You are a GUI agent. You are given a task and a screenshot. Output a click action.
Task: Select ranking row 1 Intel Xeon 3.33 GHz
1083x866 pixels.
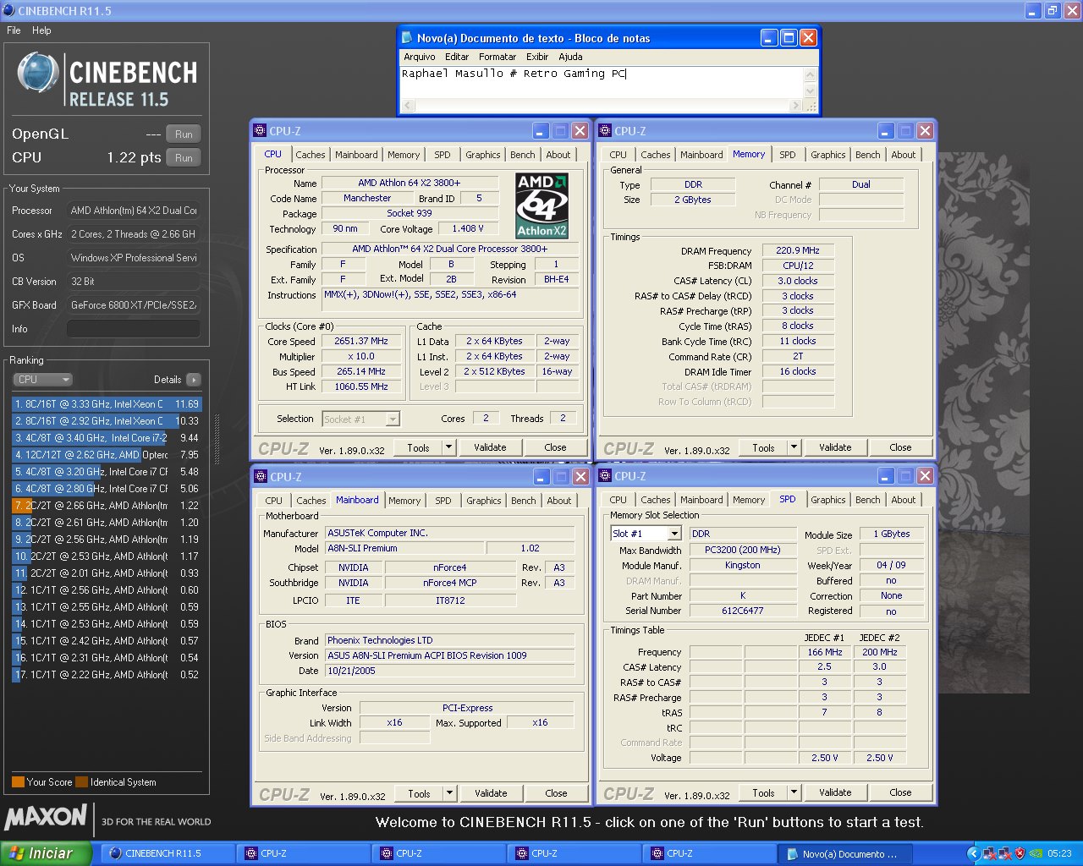107,404
